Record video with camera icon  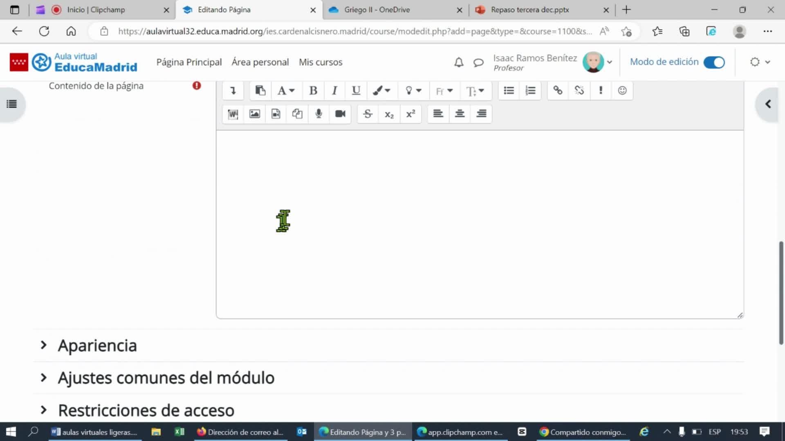pyautogui.click(x=340, y=114)
